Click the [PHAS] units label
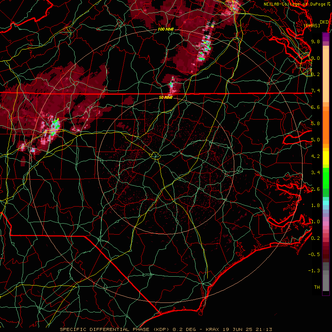 click(312, 25)
